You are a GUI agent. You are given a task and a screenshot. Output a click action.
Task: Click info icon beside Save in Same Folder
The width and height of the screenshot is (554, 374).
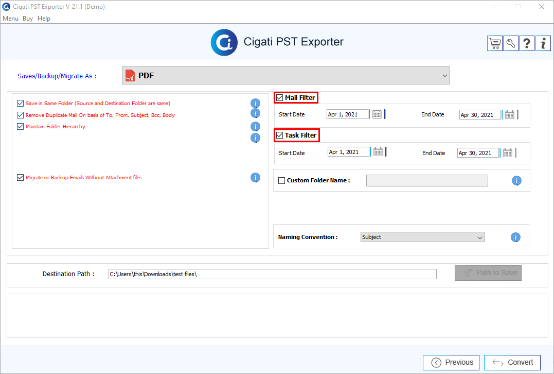pos(255,104)
